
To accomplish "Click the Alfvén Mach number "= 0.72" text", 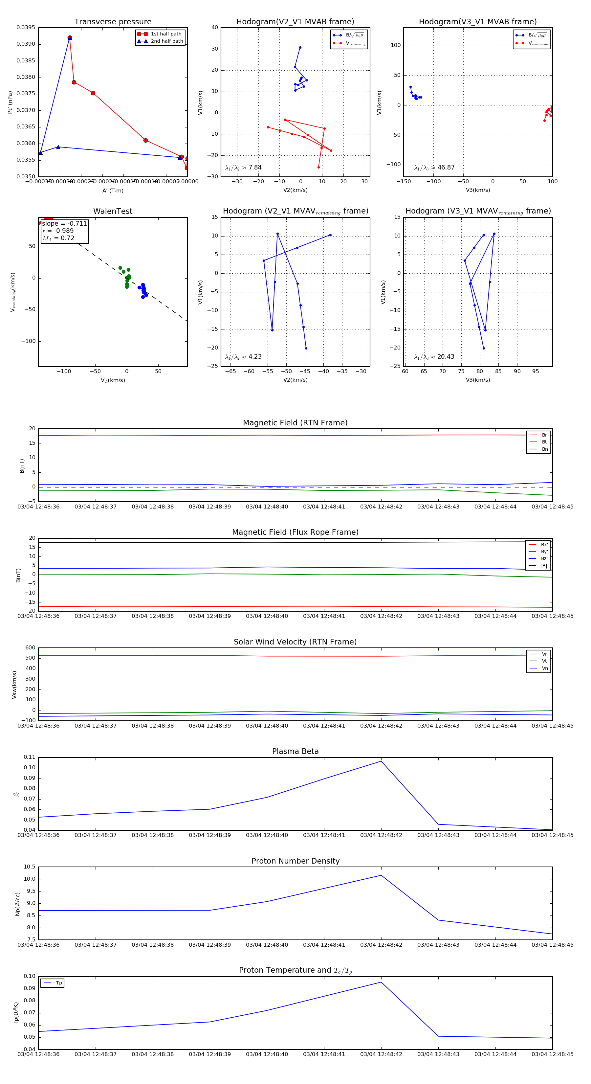I will (58, 238).
